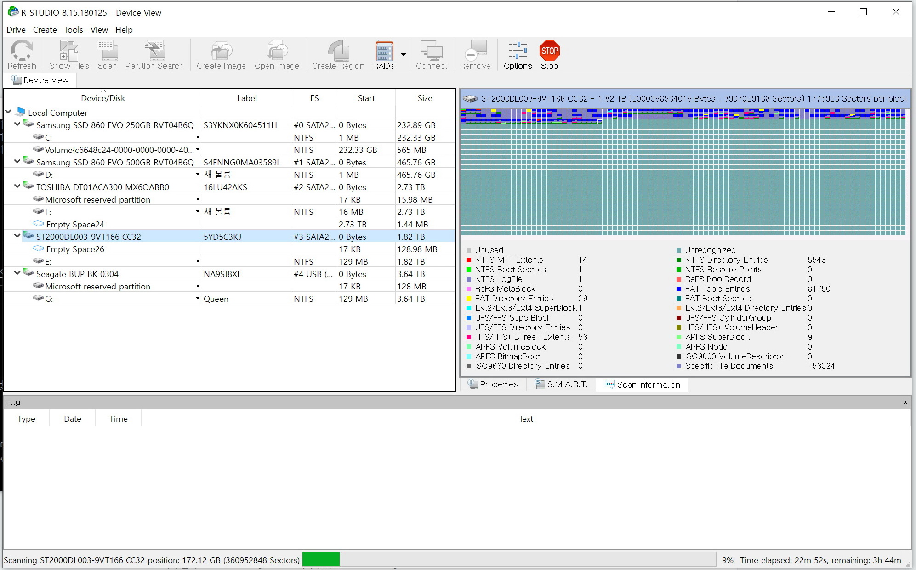Screen dimensions: 916x570
Task: Click the green scan progress bar
Action: [321, 559]
